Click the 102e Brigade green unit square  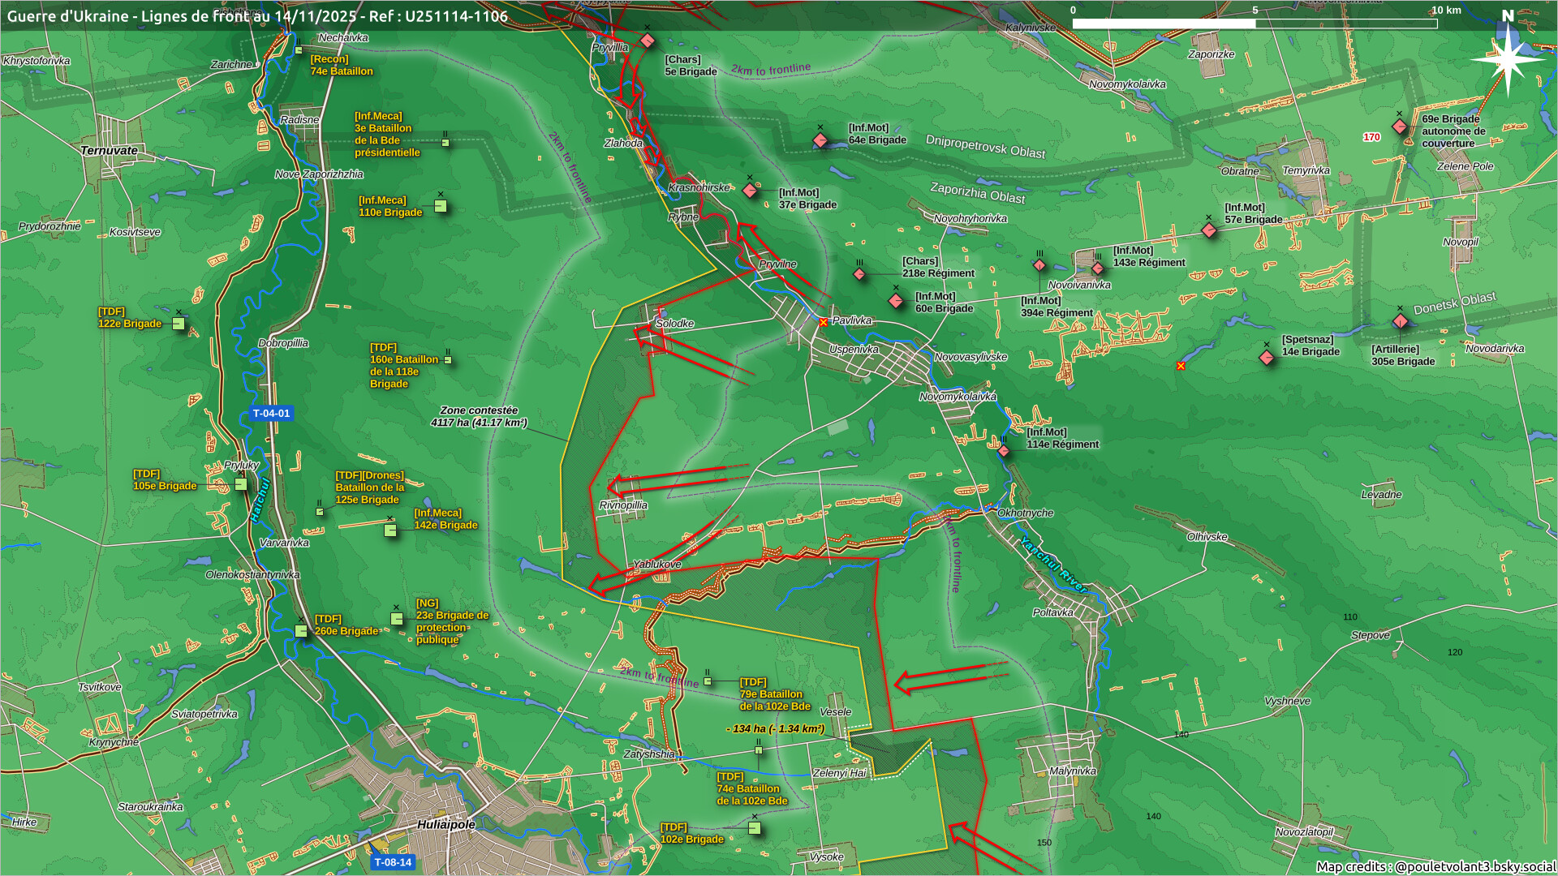pos(755,828)
